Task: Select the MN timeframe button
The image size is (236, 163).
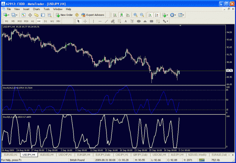Action: pos(59,21)
